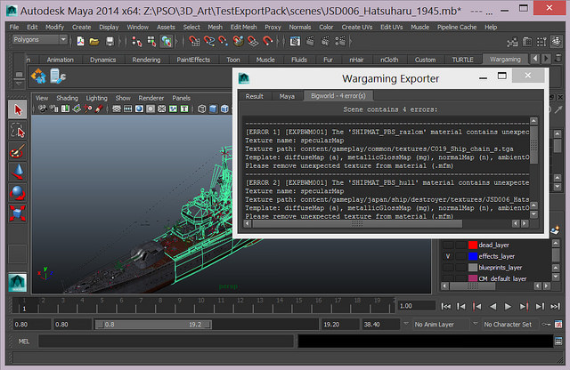Click the script editor icon
570x370 pixels.
pos(558,341)
